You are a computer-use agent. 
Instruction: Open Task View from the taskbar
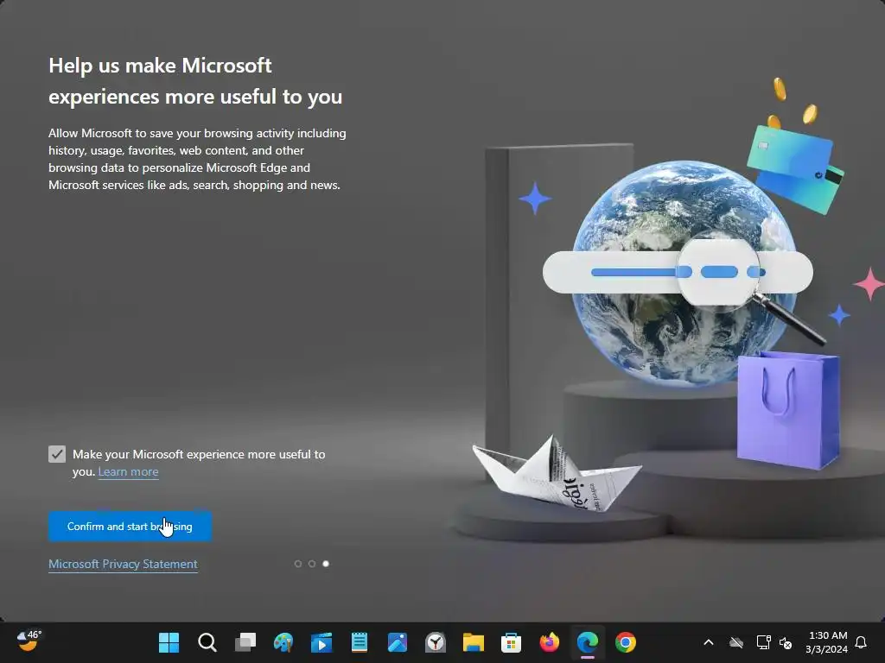pos(245,642)
